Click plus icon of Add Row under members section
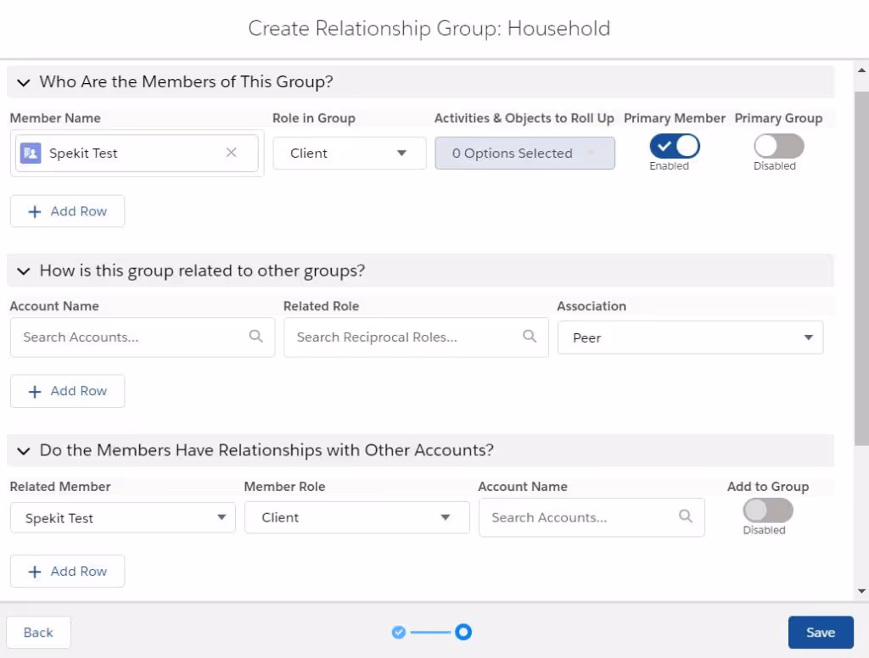Viewport: 869px width, 658px height. pyautogui.click(x=34, y=212)
